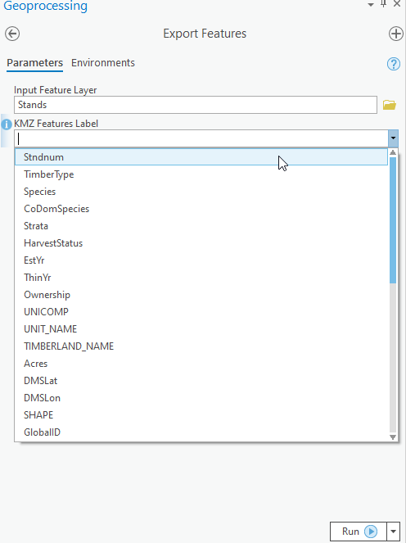This screenshot has width=406, height=543.
Task: Click the plus add icon beside Export Features
Action: pos(396,34)
